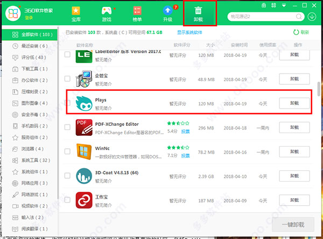Uninstall 工作宝 with 卸载 button

[294, 200]
